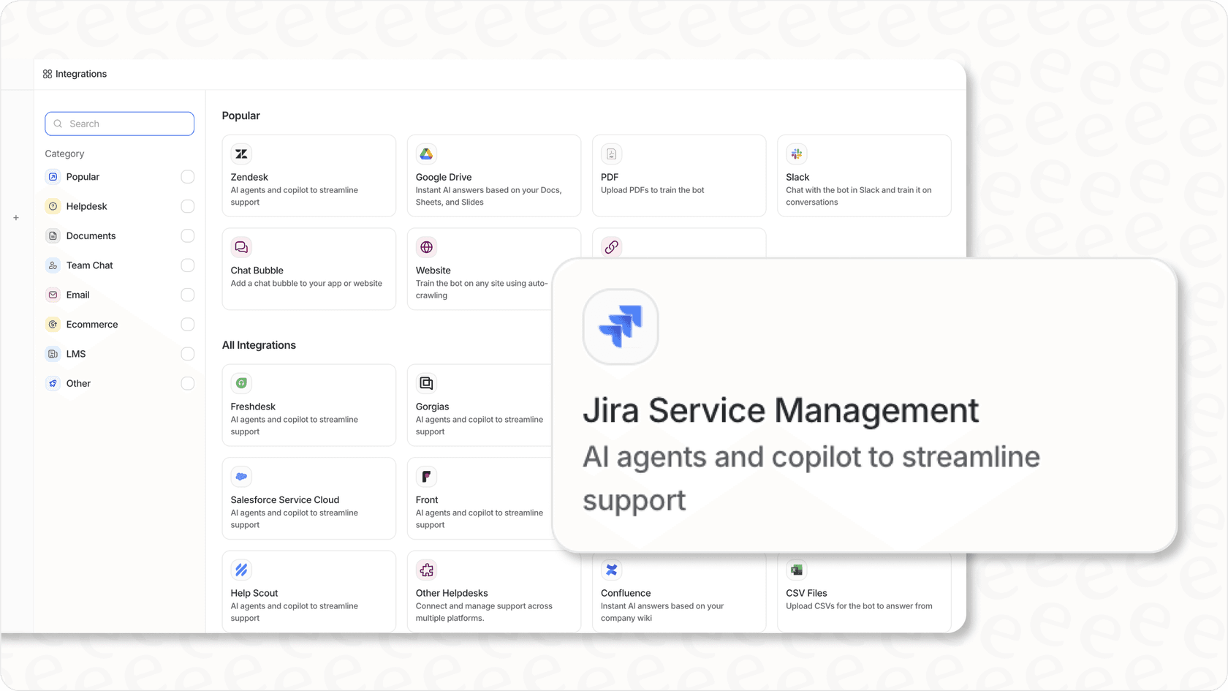Click the PDF upload integration card
This screenshot has width=1228, height=691.
click(x=678, y=175)
